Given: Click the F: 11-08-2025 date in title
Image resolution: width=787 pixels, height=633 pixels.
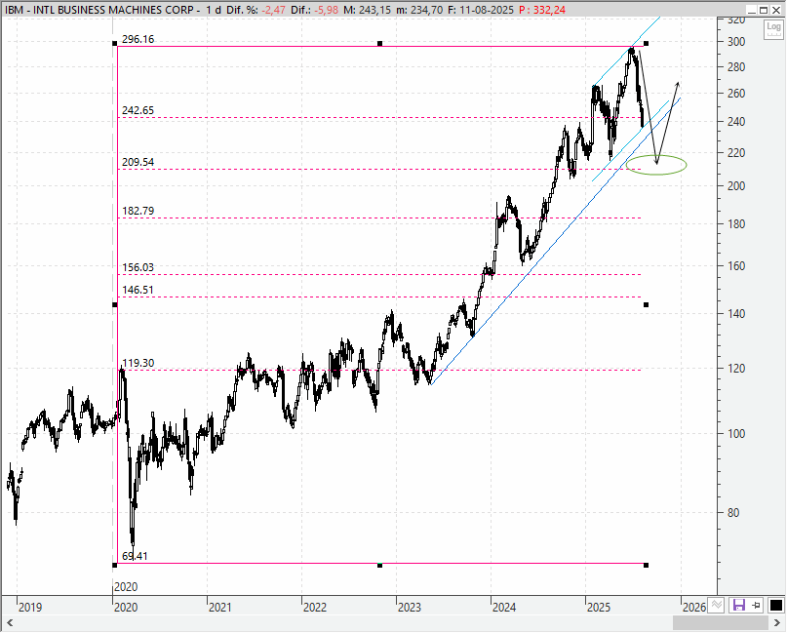Looking at the screenshot, I should [482, 10].
